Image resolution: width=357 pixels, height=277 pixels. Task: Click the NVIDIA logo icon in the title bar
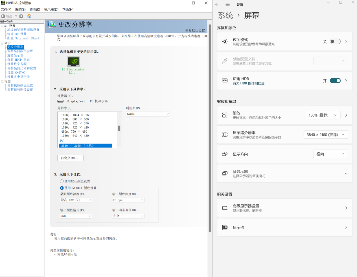pos(3,3)
